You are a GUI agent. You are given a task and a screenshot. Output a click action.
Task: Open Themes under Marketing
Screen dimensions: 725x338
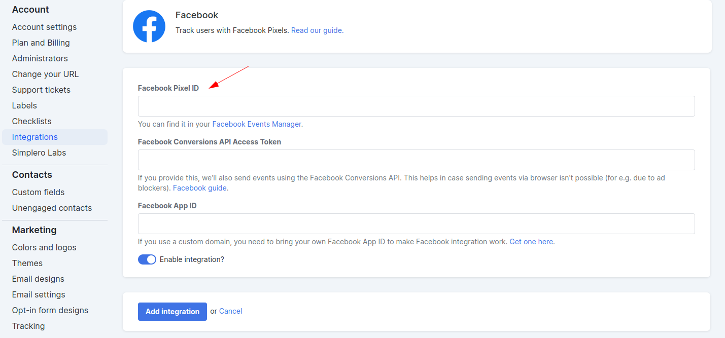[x=27, y=263]
